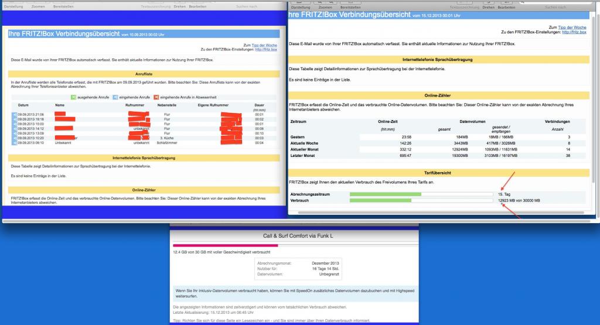Click call icon of the 09.09.2013 18:18 row
The width and height of the screenshot is (600, 325).
(14, 119)
